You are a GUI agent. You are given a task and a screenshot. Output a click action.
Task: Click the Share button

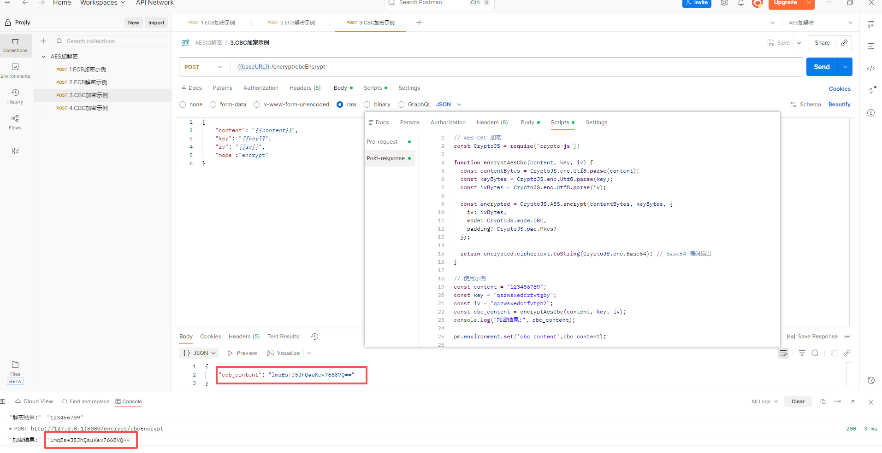click(822, 43)
